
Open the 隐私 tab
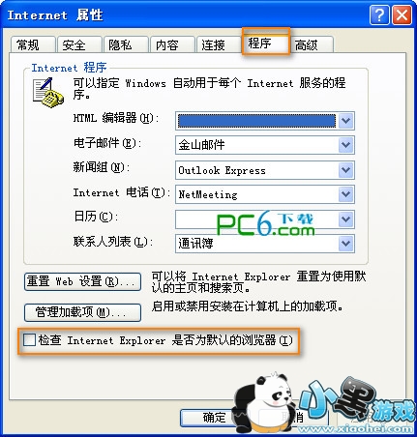[x=126, y=44]
